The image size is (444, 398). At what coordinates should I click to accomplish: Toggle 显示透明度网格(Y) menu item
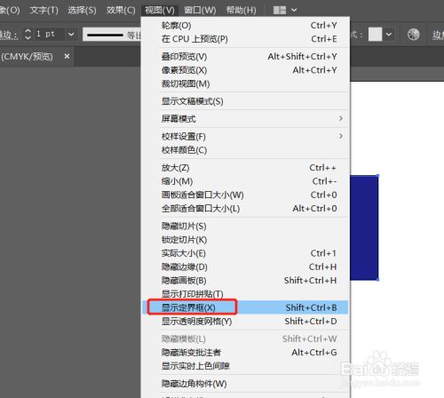[x=245, y=321]
